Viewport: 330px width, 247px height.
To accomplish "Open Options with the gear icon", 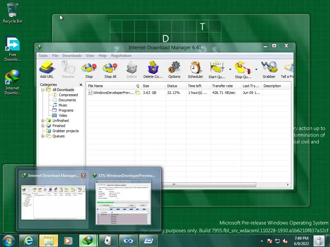I will pos(174,70).
